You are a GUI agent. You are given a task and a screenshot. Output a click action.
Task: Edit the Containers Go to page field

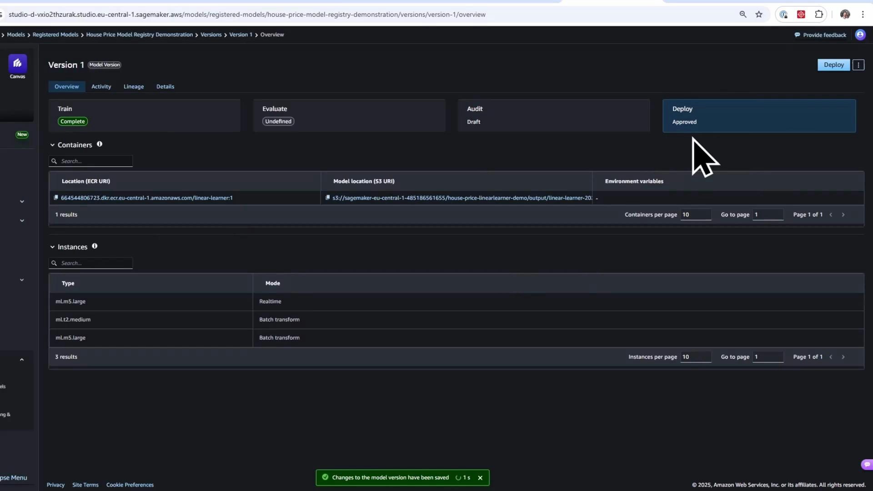click(x=768, y=215)
